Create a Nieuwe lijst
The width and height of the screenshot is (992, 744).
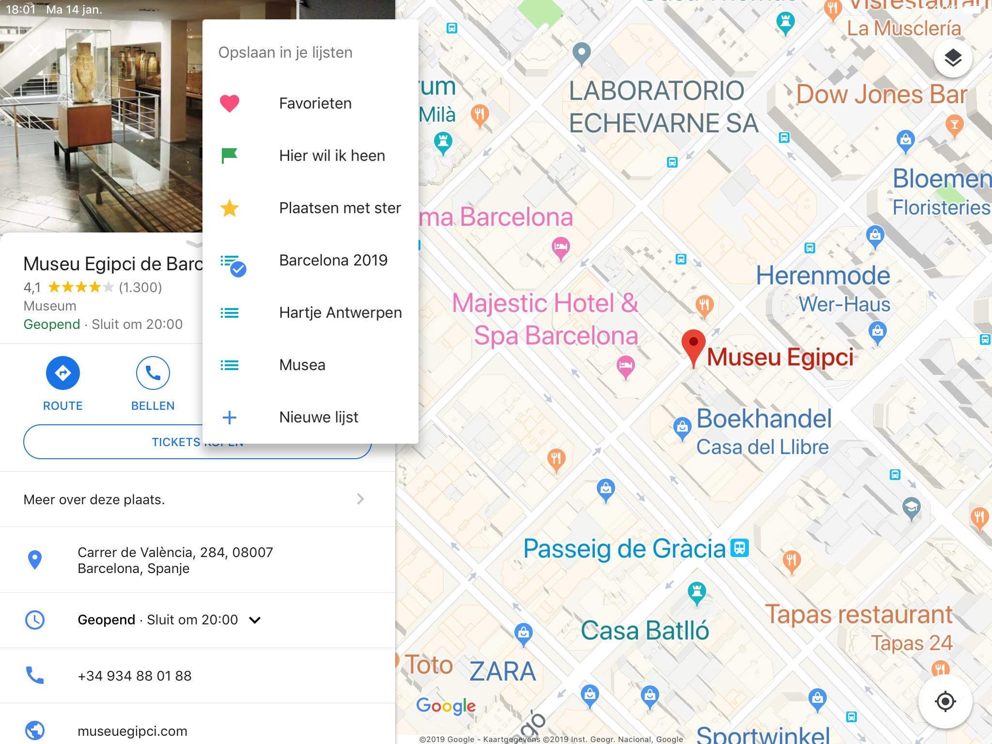click(x=310, y=418)
